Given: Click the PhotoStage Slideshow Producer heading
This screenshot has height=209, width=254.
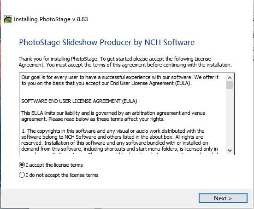Looking at the screenshot, I should [107, 42].
